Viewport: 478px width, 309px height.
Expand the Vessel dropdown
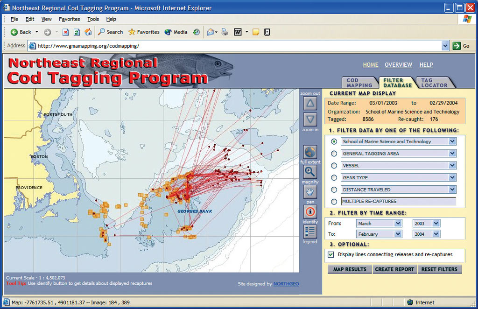[x=452, y=166]
